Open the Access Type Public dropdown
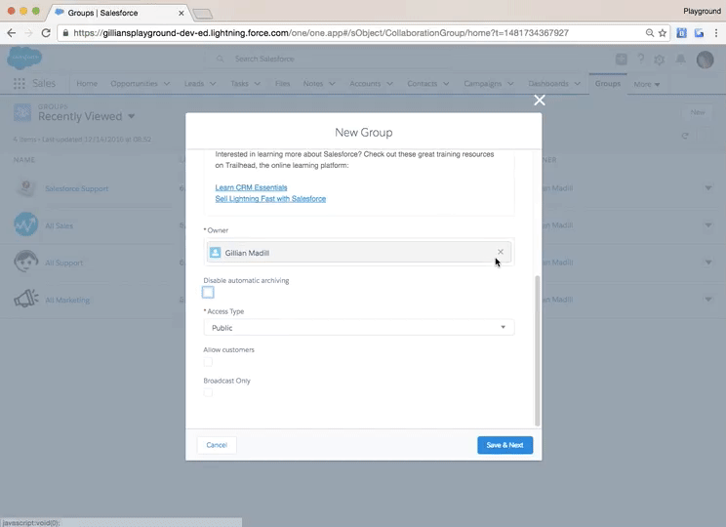Screen dimensions: 726x527 [x=359, y=327]
